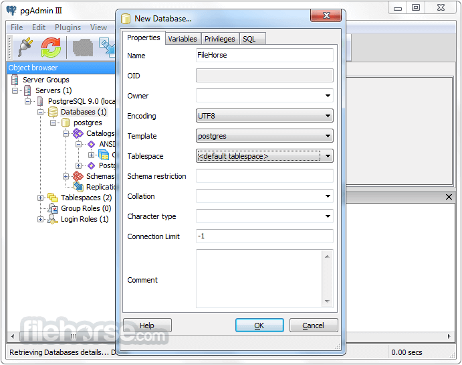Click the Refresh toolbar icon

point(51,48)
